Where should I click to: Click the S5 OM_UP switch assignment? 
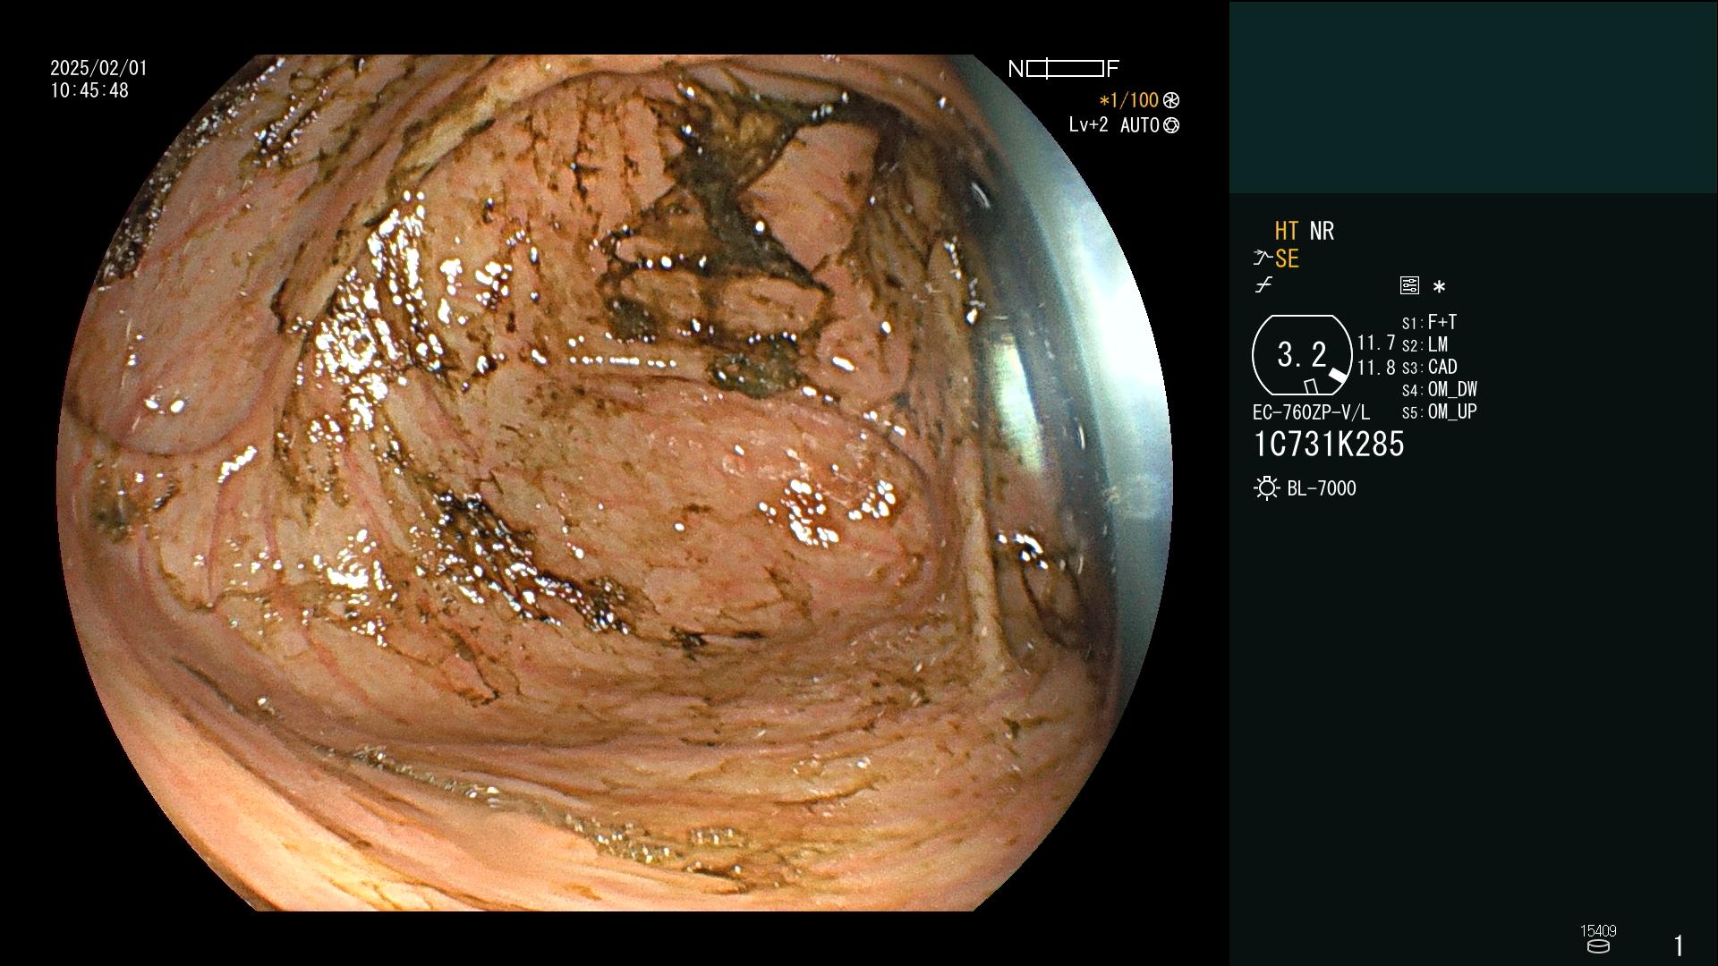[1440, 411]
